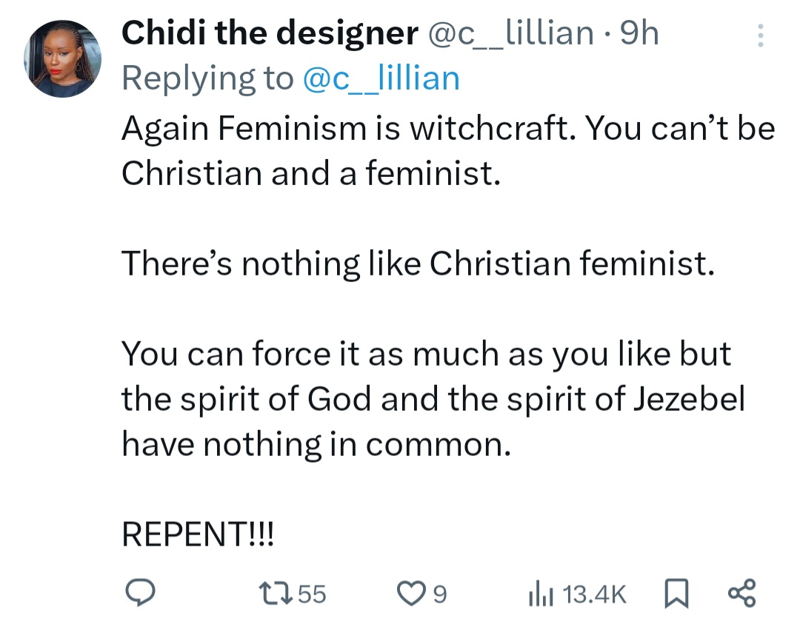
Task: Click the retweet count 55
Action: pyautogui.click(x=313, y=594)
